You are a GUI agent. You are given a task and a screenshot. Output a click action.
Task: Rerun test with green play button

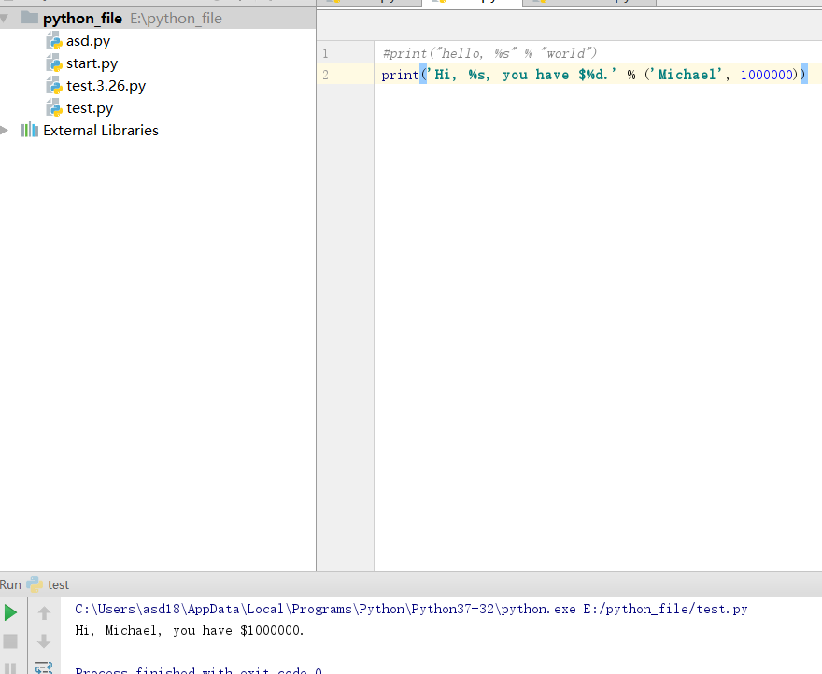(x=10, y=612)
